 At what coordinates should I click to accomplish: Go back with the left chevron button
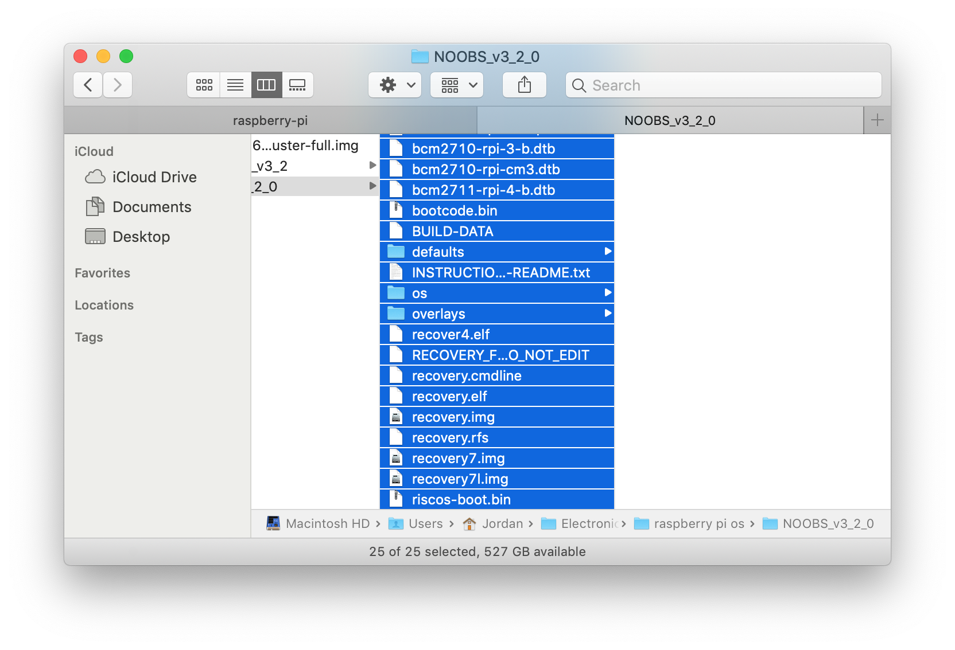(88, 85)
